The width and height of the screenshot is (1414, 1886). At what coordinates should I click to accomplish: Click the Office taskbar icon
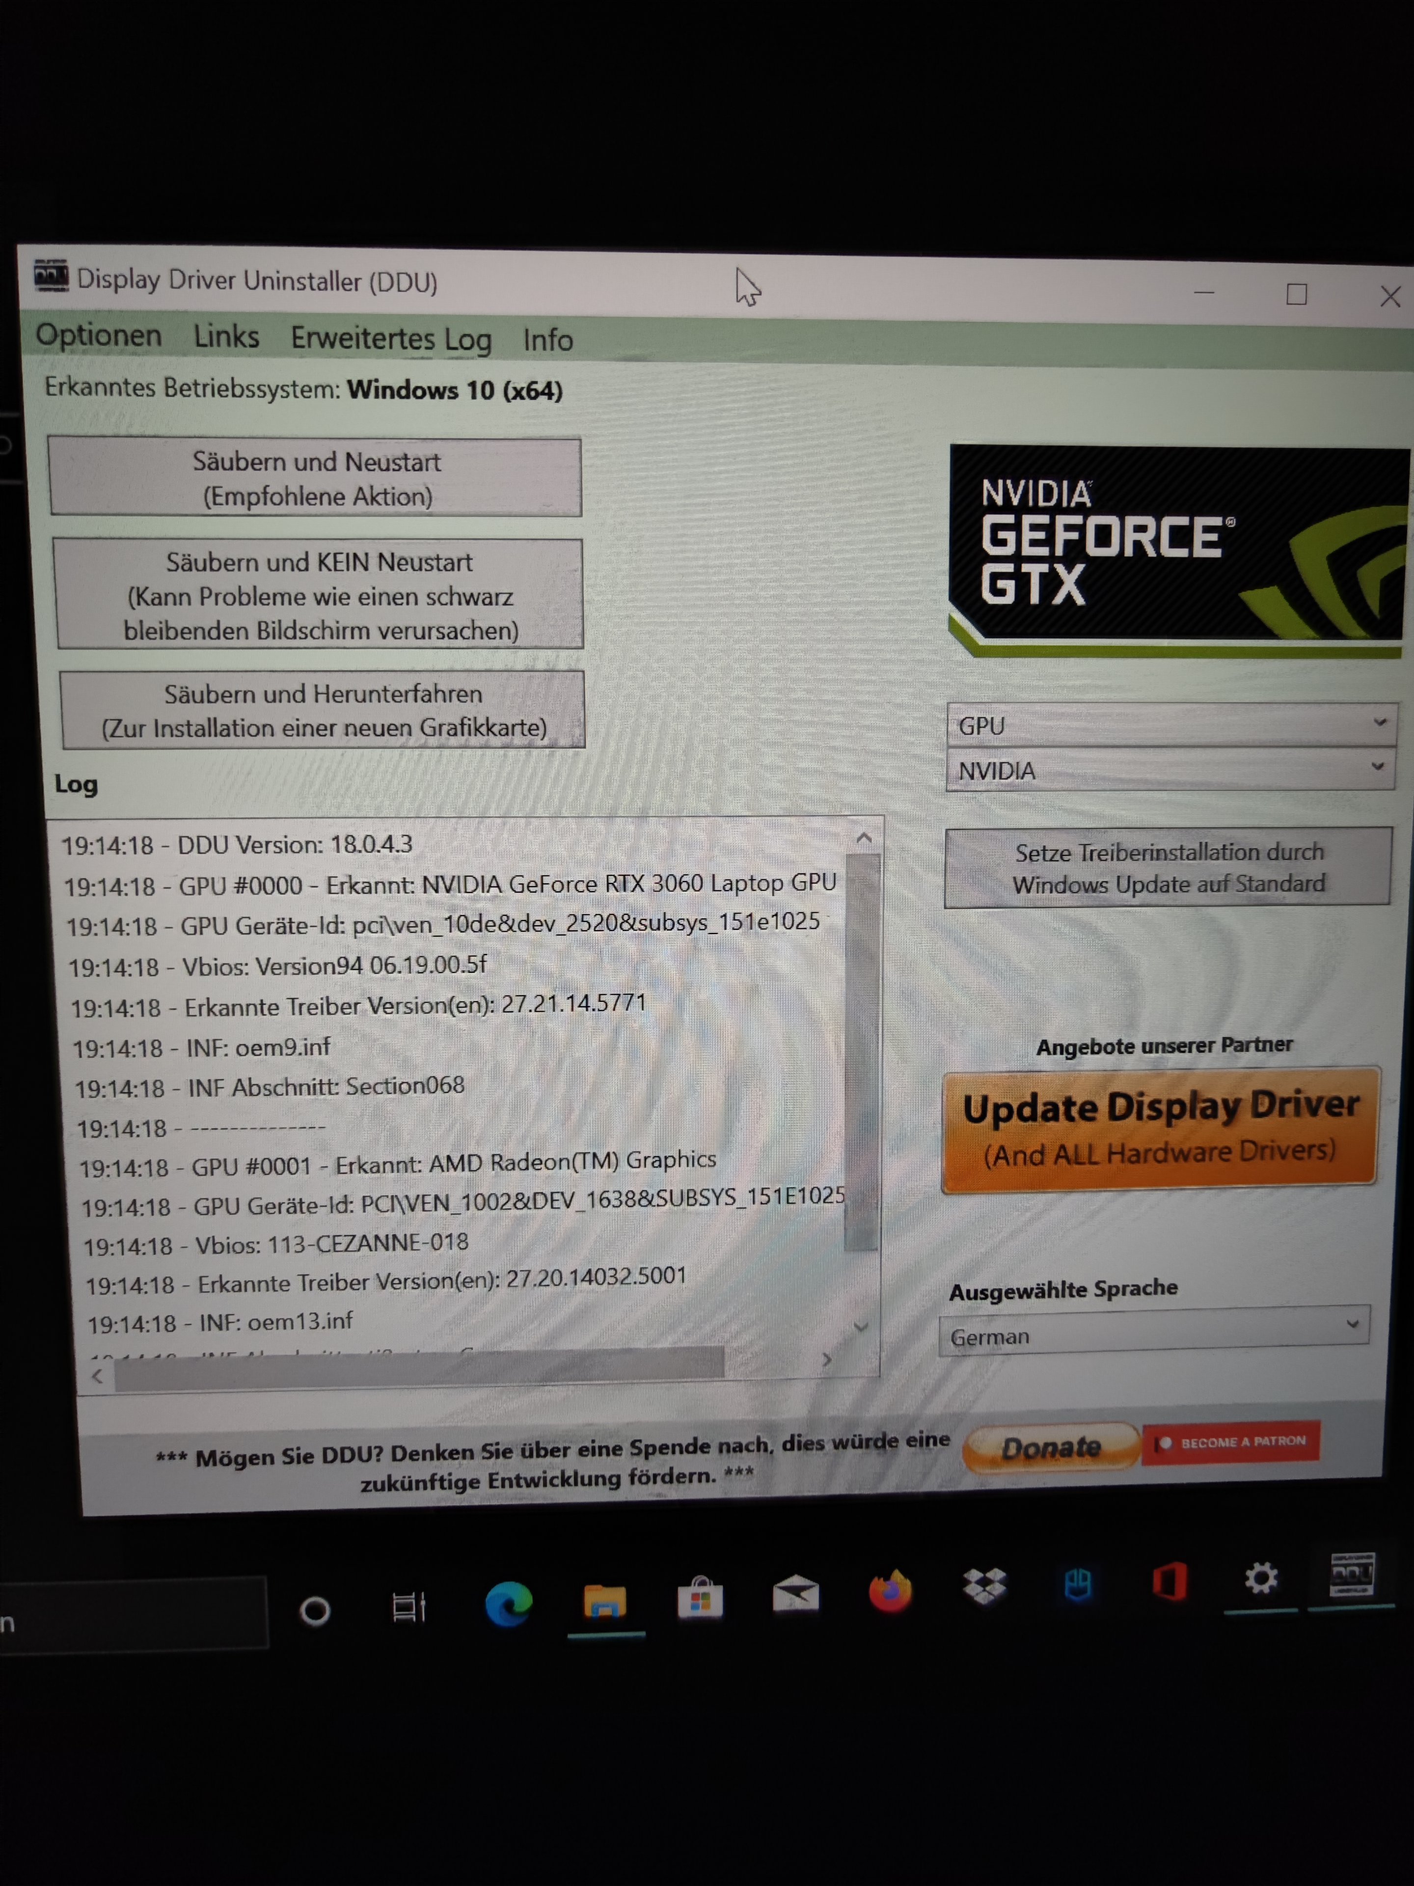(x=1169, y=1582)
